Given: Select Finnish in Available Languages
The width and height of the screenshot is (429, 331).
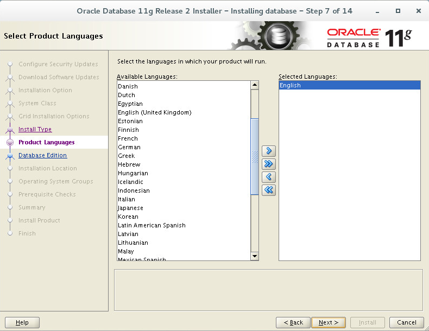Looking at the screenshot, I should [x=184, y=130].
